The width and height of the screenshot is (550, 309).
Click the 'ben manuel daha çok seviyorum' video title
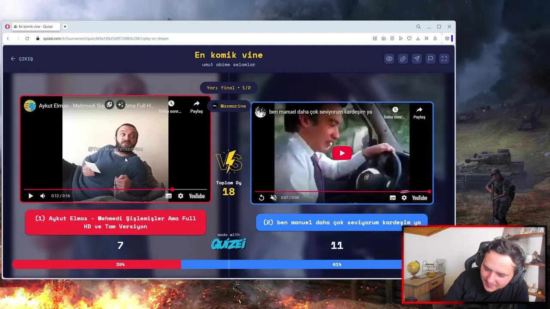tap(321, 112)
